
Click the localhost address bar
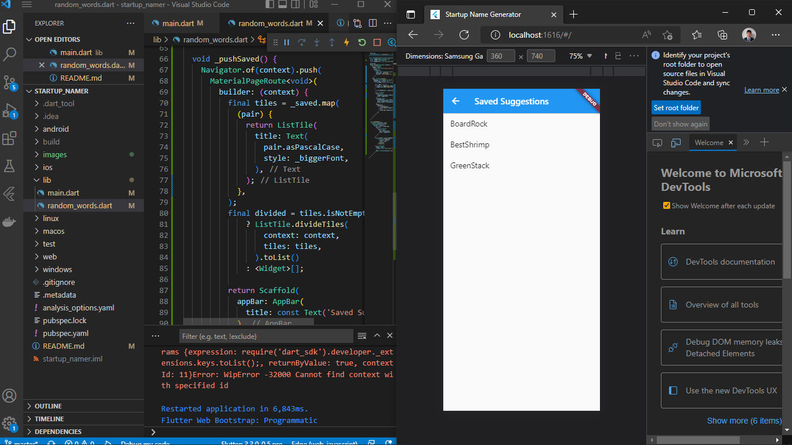[557, 35]
